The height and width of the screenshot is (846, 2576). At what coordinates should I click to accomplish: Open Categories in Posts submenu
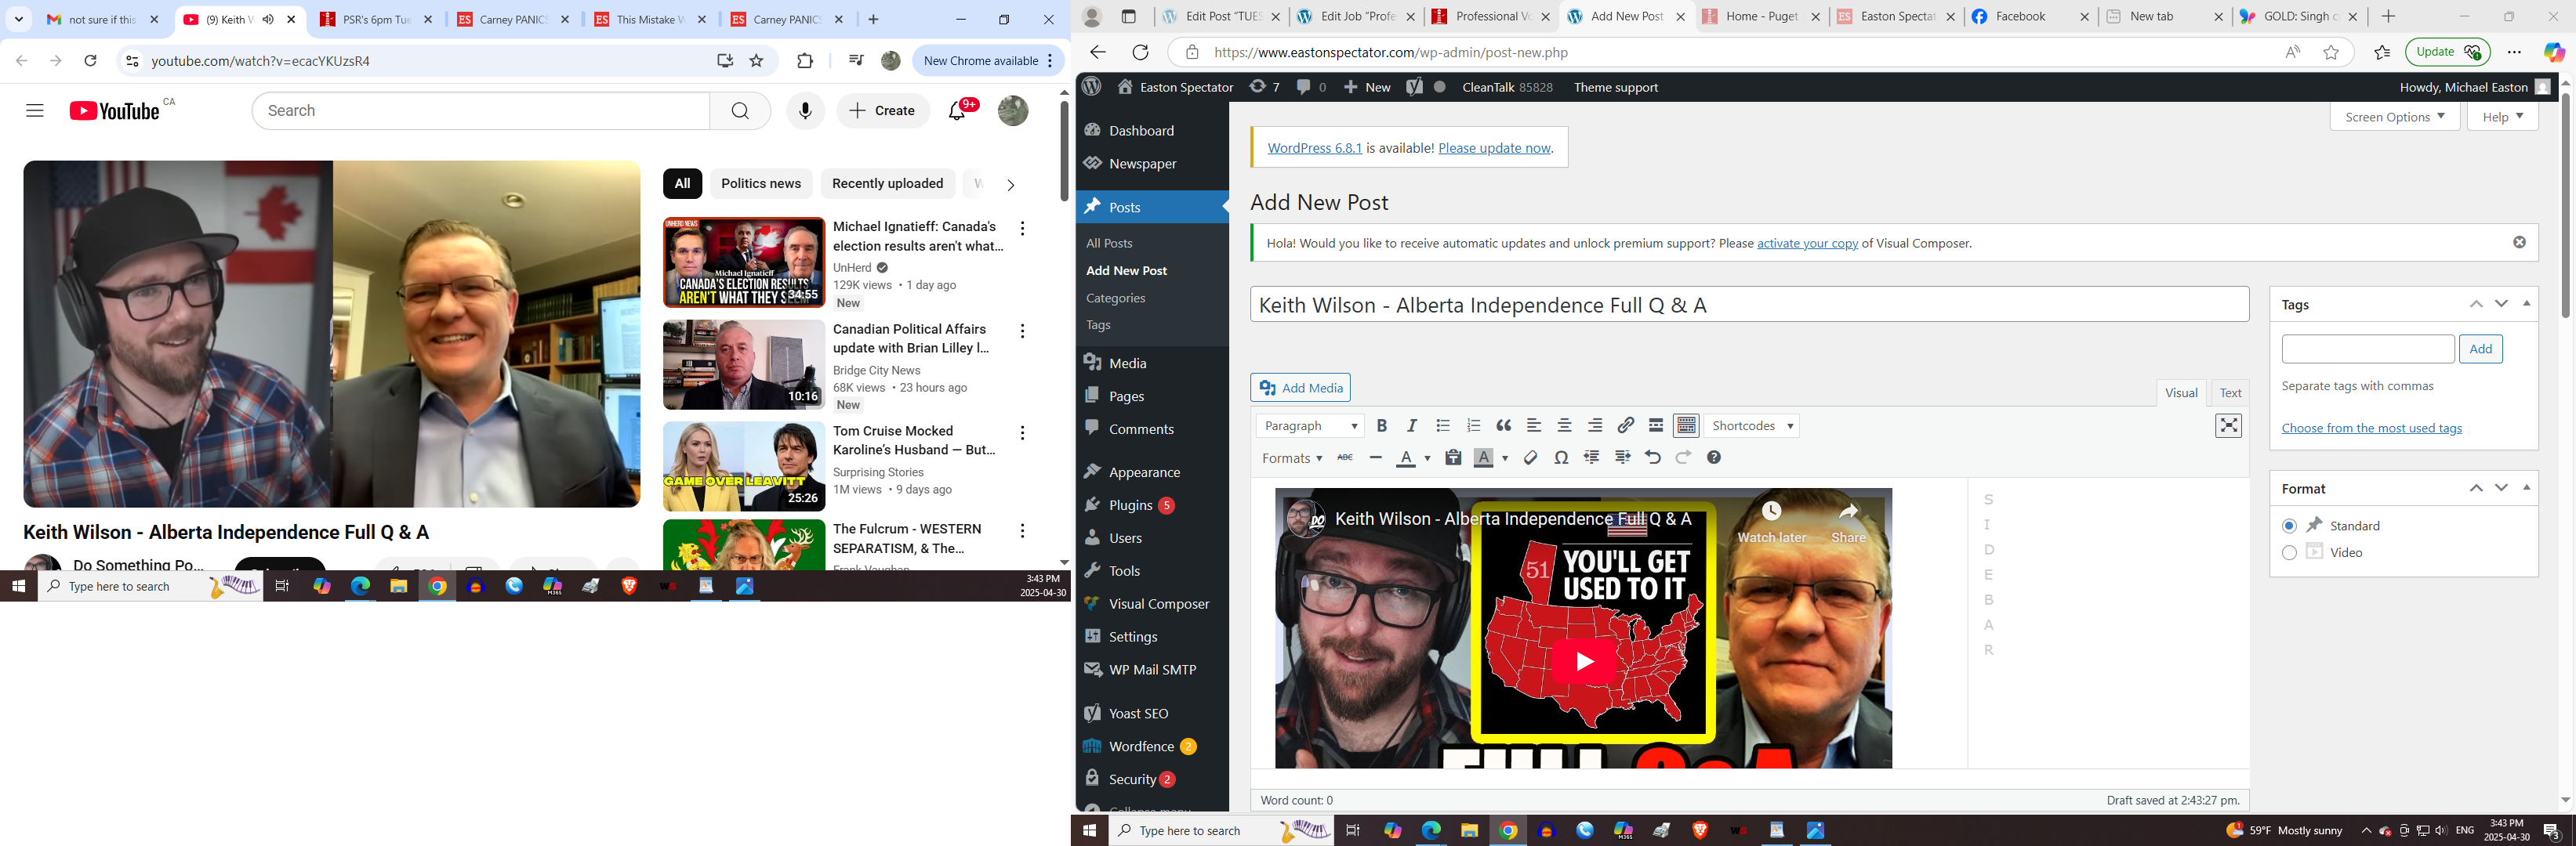tap(1115, 298)
